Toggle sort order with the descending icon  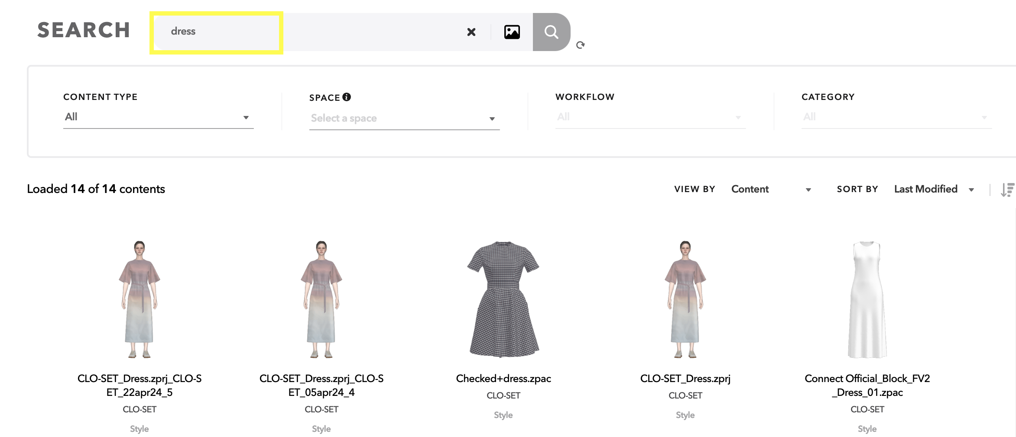coord(1008,190)
